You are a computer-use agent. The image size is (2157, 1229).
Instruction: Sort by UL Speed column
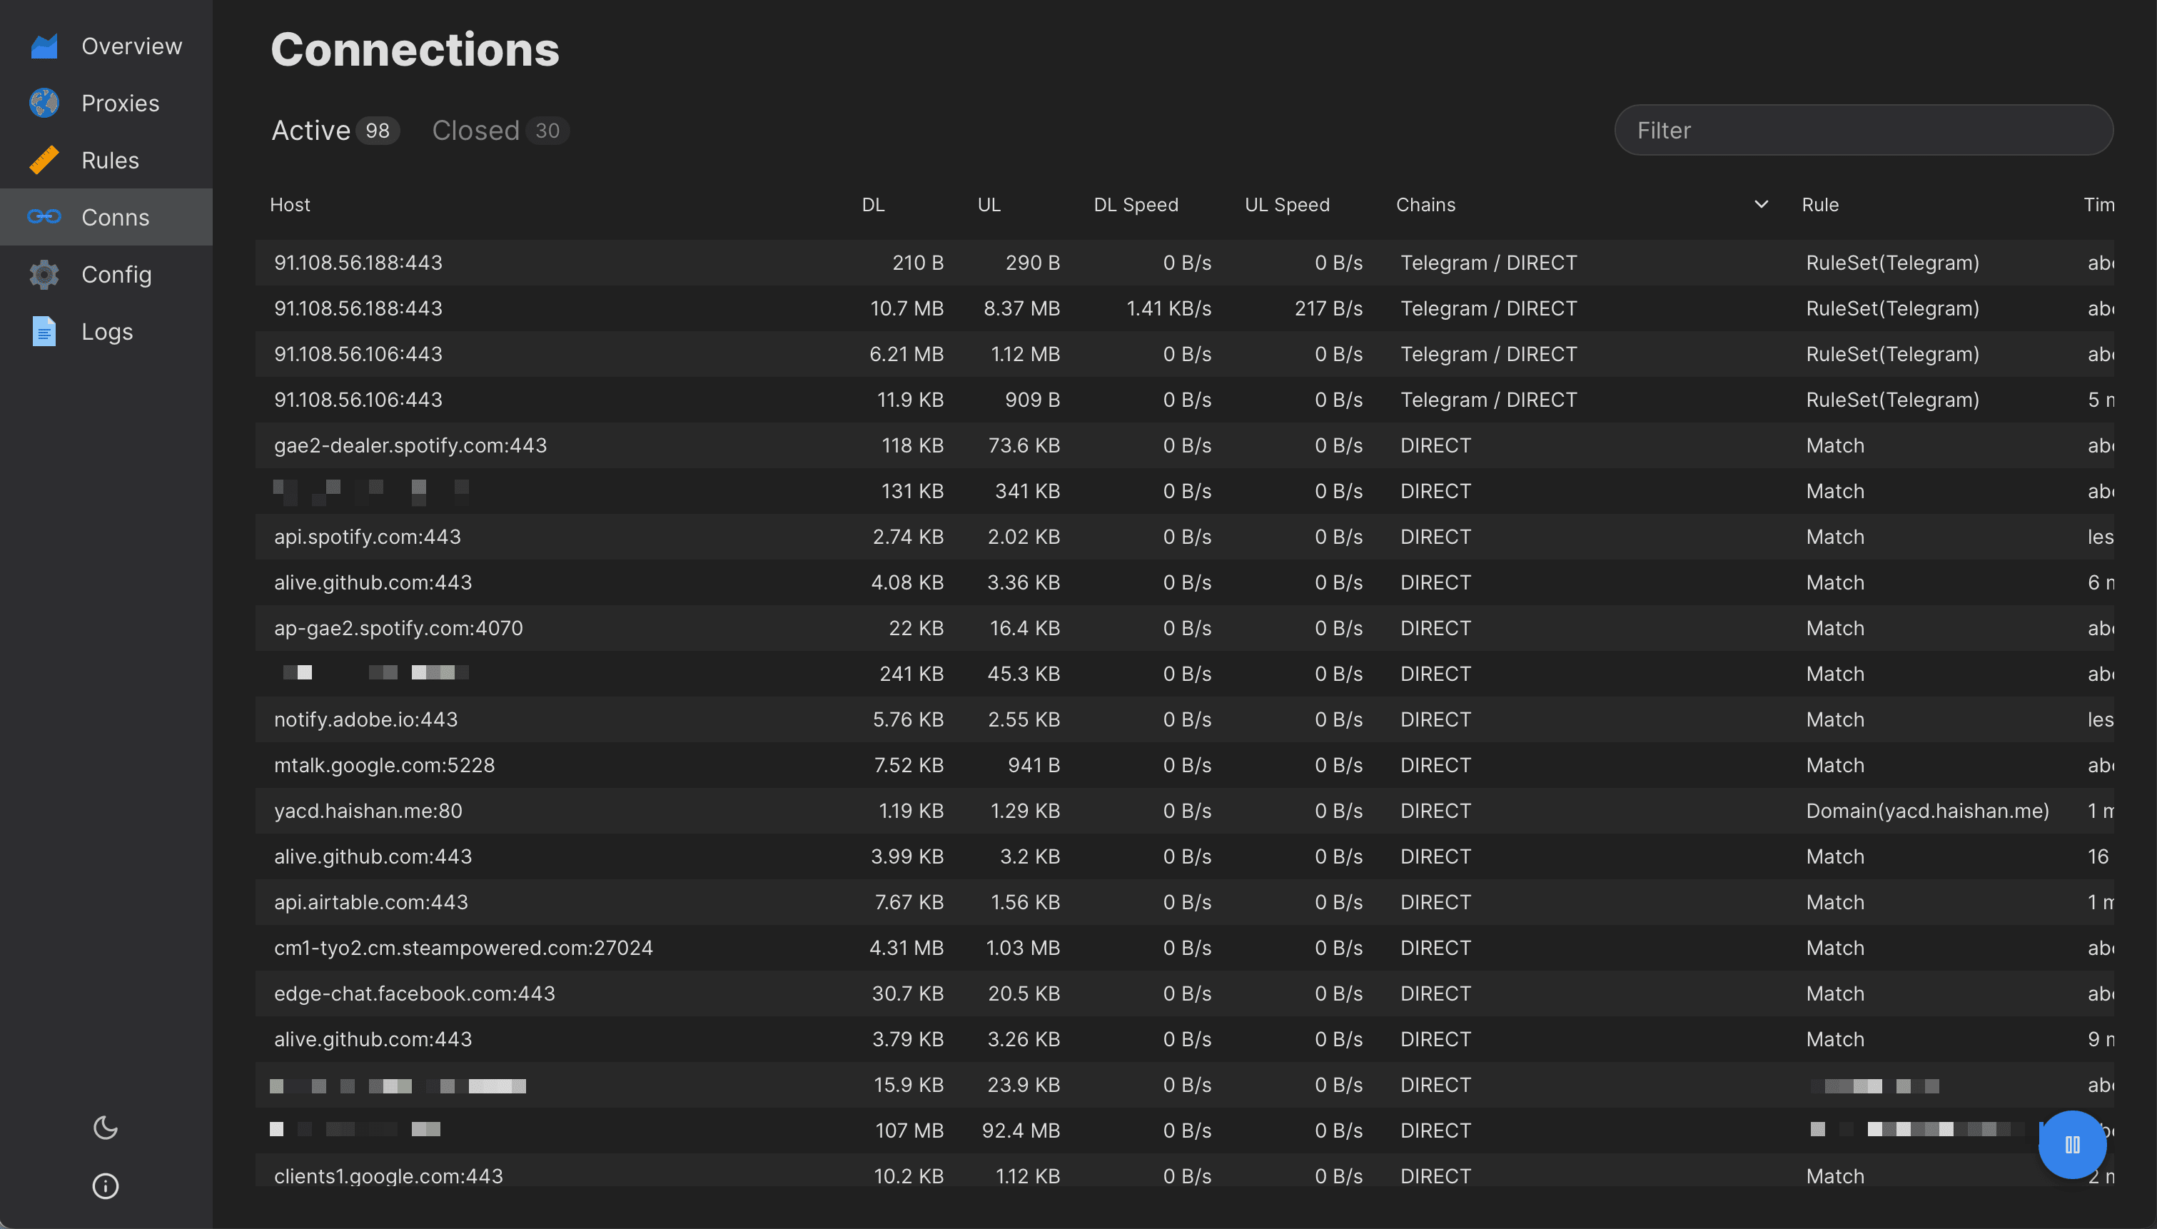coord(1285,204)
